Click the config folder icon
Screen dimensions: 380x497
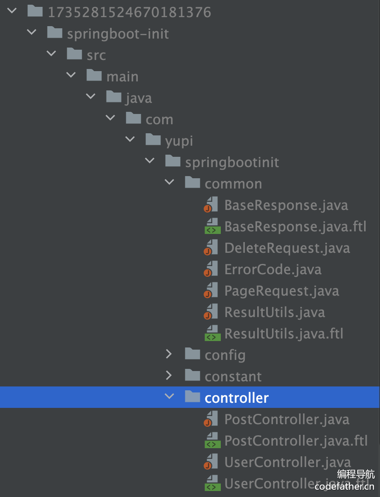pos(193,355)
